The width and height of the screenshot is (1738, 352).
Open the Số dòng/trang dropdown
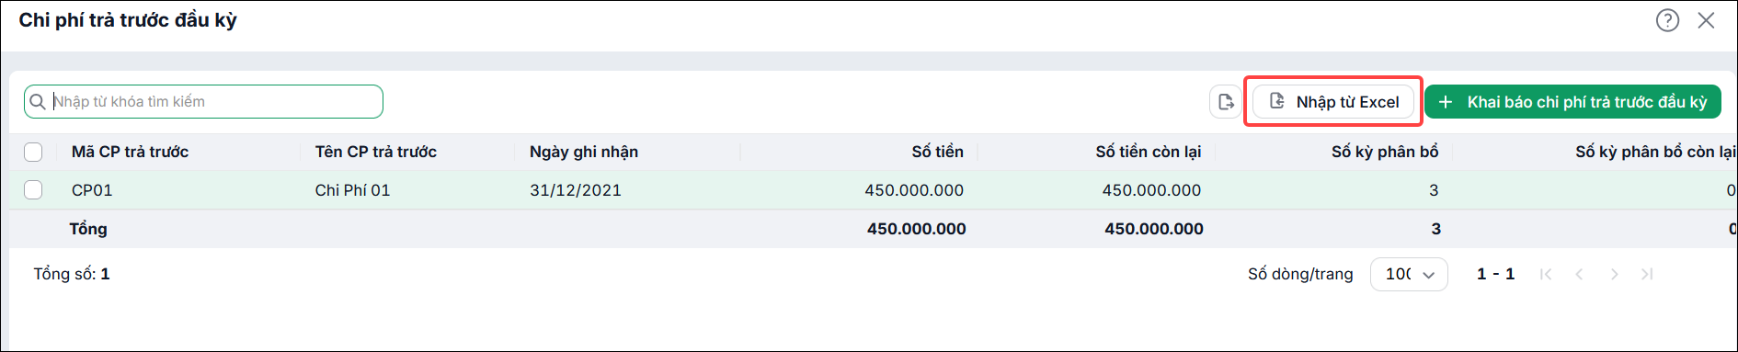[x=1409, y=274]
